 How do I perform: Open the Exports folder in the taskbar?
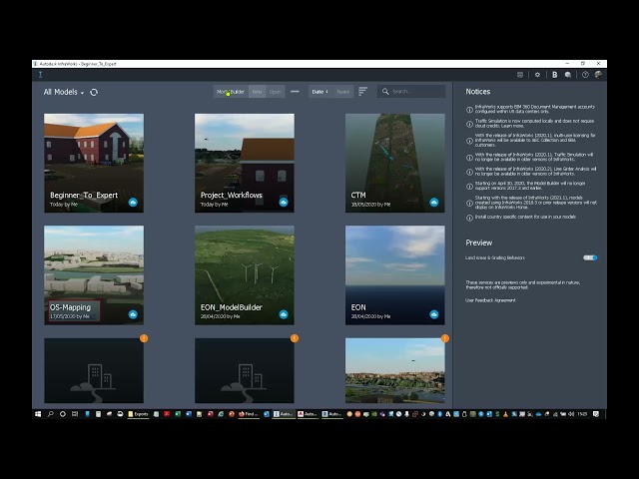(x=138, y=414)
